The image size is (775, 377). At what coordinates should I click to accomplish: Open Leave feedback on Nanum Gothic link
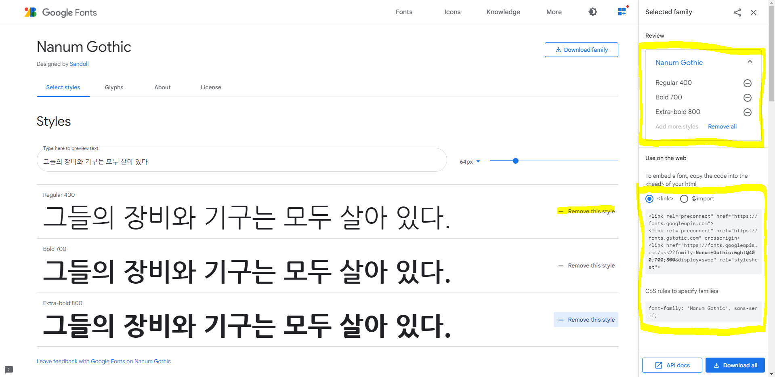[104, 361]
